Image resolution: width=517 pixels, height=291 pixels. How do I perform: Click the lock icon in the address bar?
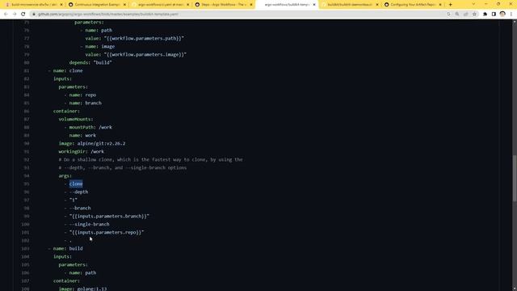(34, 15)
